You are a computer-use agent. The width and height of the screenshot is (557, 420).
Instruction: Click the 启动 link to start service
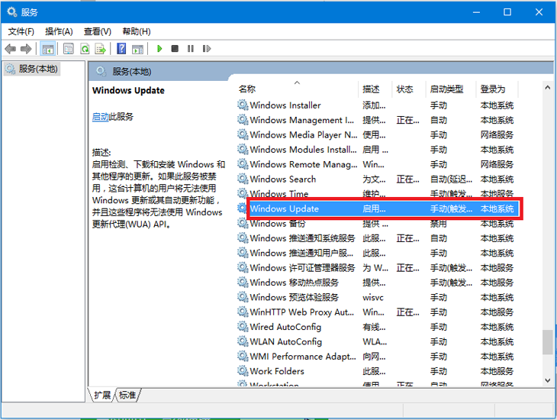tap(100, 117)
